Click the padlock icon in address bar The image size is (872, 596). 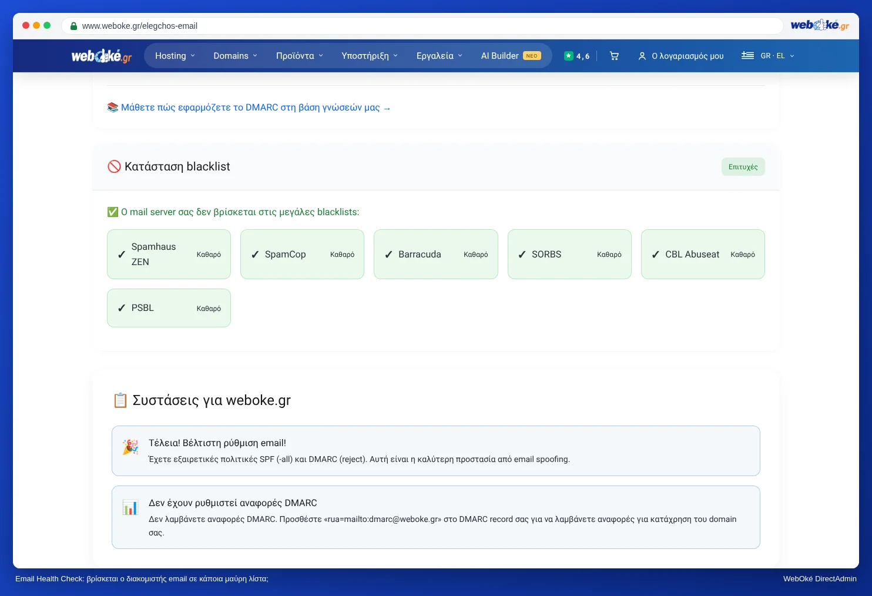pyautogui.click(x=74, y=26)
